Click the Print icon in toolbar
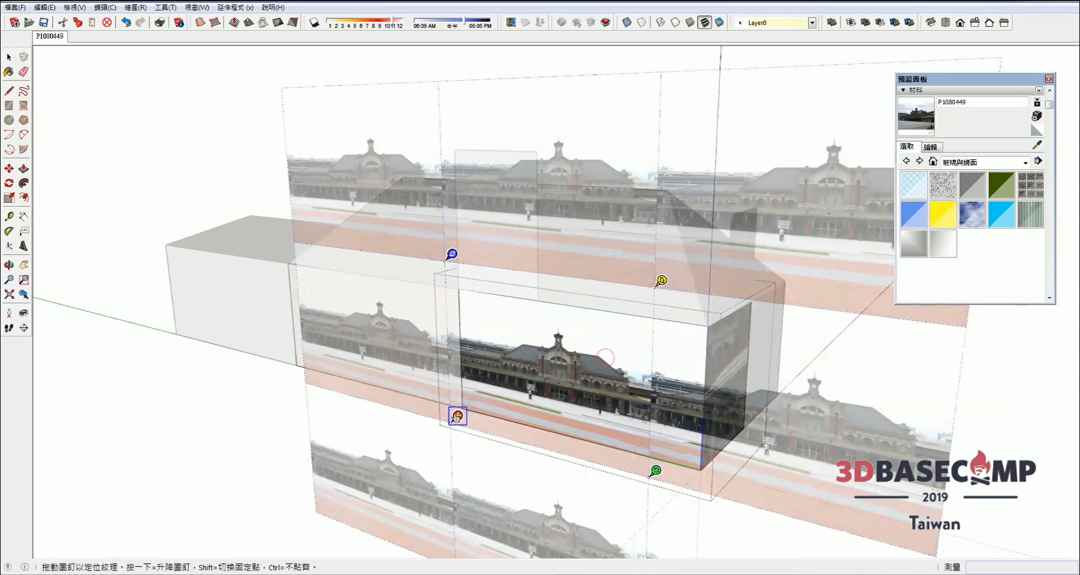Screen dimensions: 1080x575 [160, 23]
